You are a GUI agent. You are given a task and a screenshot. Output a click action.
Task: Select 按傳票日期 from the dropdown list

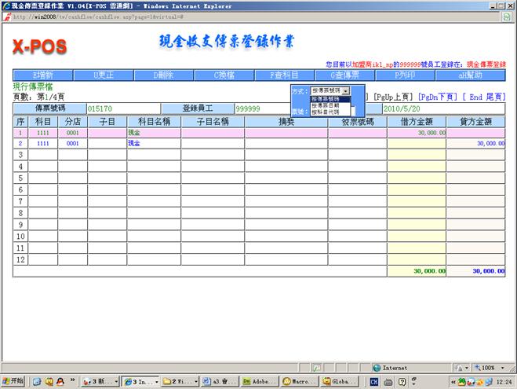(326, 105)
